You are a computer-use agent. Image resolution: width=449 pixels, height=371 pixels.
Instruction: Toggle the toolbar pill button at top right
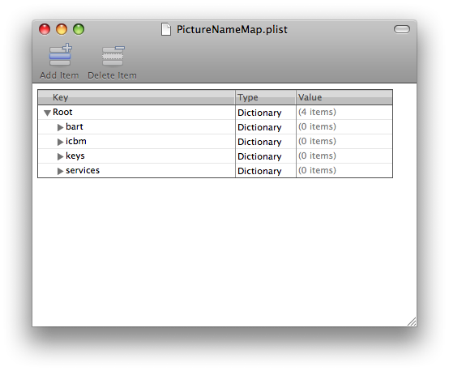402,29
